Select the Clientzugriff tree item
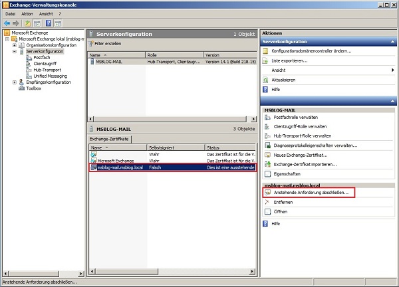The image size is (399, 287). [x=45, y=64]
